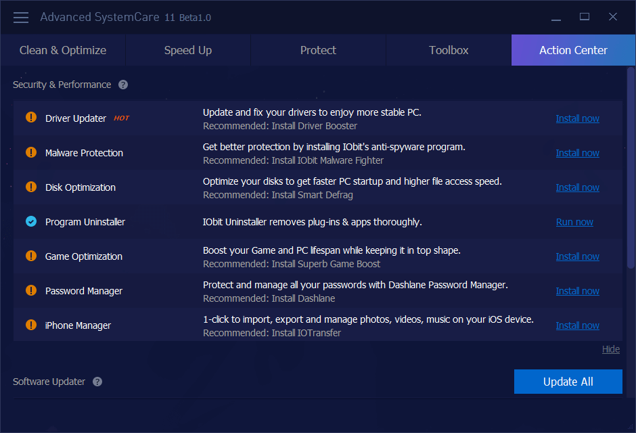Click 'Recommended: Install Driver Booster' text

(280, 126)
